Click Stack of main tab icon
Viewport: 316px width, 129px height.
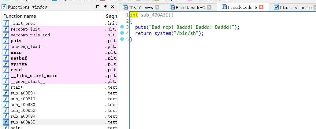pos(276,7)
